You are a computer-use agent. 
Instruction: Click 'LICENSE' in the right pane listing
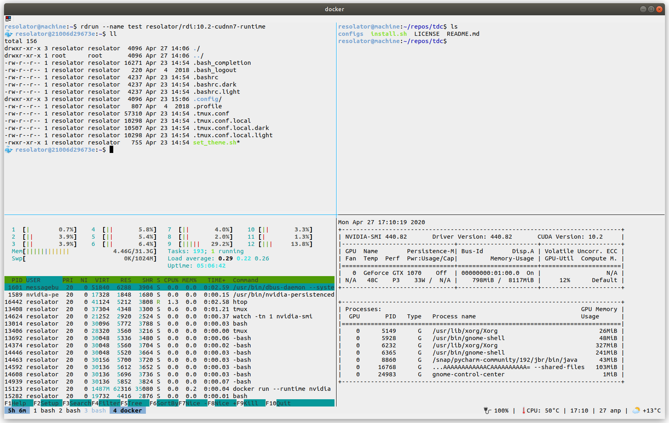pyautogui.click(x=427, y=34)
